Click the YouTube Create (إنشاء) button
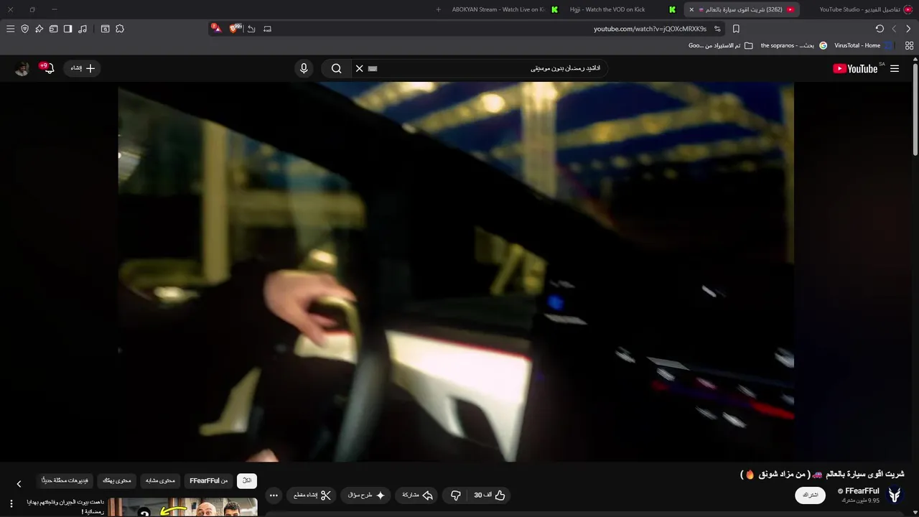This screenshot has width=919, height=517. tap(83, 68)
